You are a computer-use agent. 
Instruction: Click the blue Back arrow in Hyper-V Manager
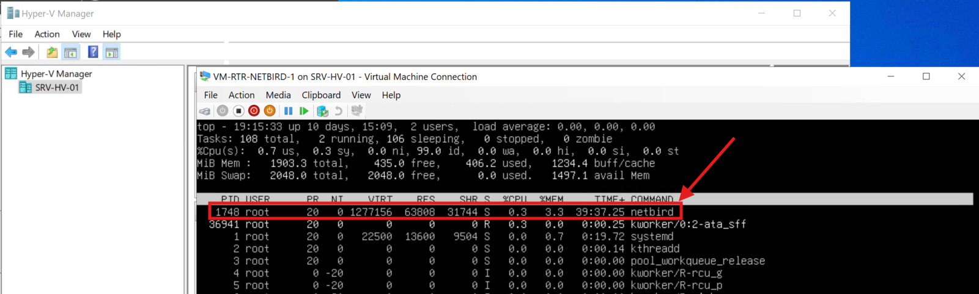pyautogui.click(x=11, y=52)
